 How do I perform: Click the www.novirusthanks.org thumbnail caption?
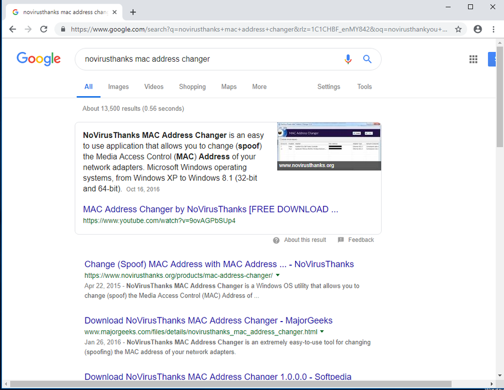point(307,165)
